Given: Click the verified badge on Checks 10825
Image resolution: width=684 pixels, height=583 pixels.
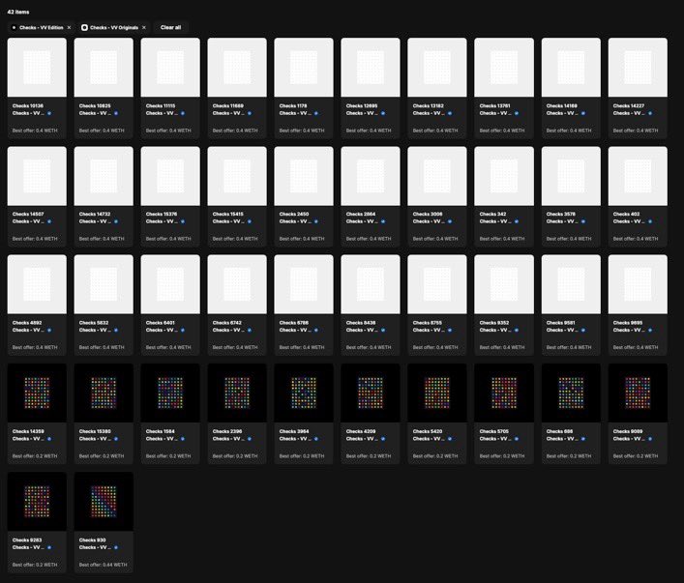Looking at the screenshot, I should 116,113.
